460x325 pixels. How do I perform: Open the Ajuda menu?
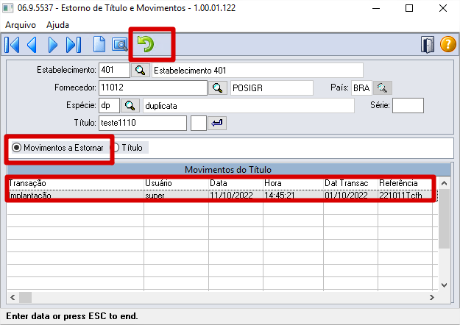coord(57,25)
